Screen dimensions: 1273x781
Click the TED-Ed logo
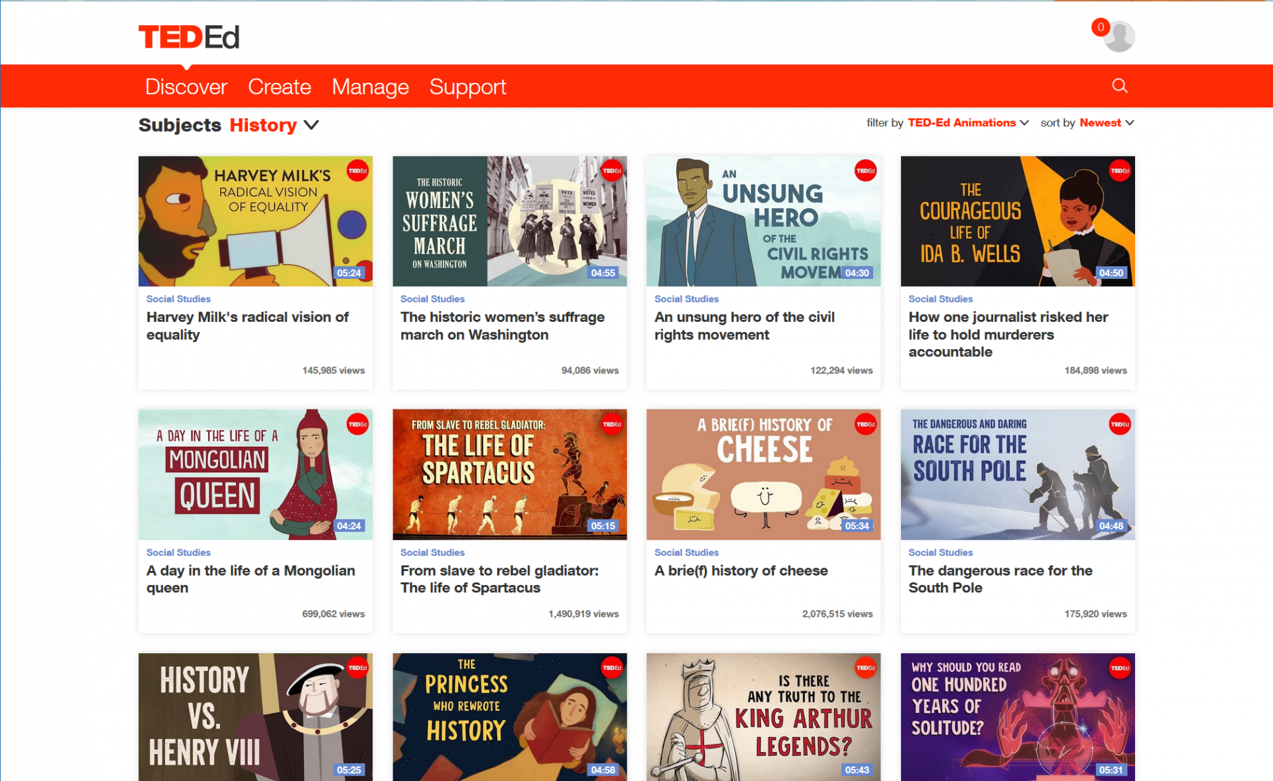click(x=188, y=37)
